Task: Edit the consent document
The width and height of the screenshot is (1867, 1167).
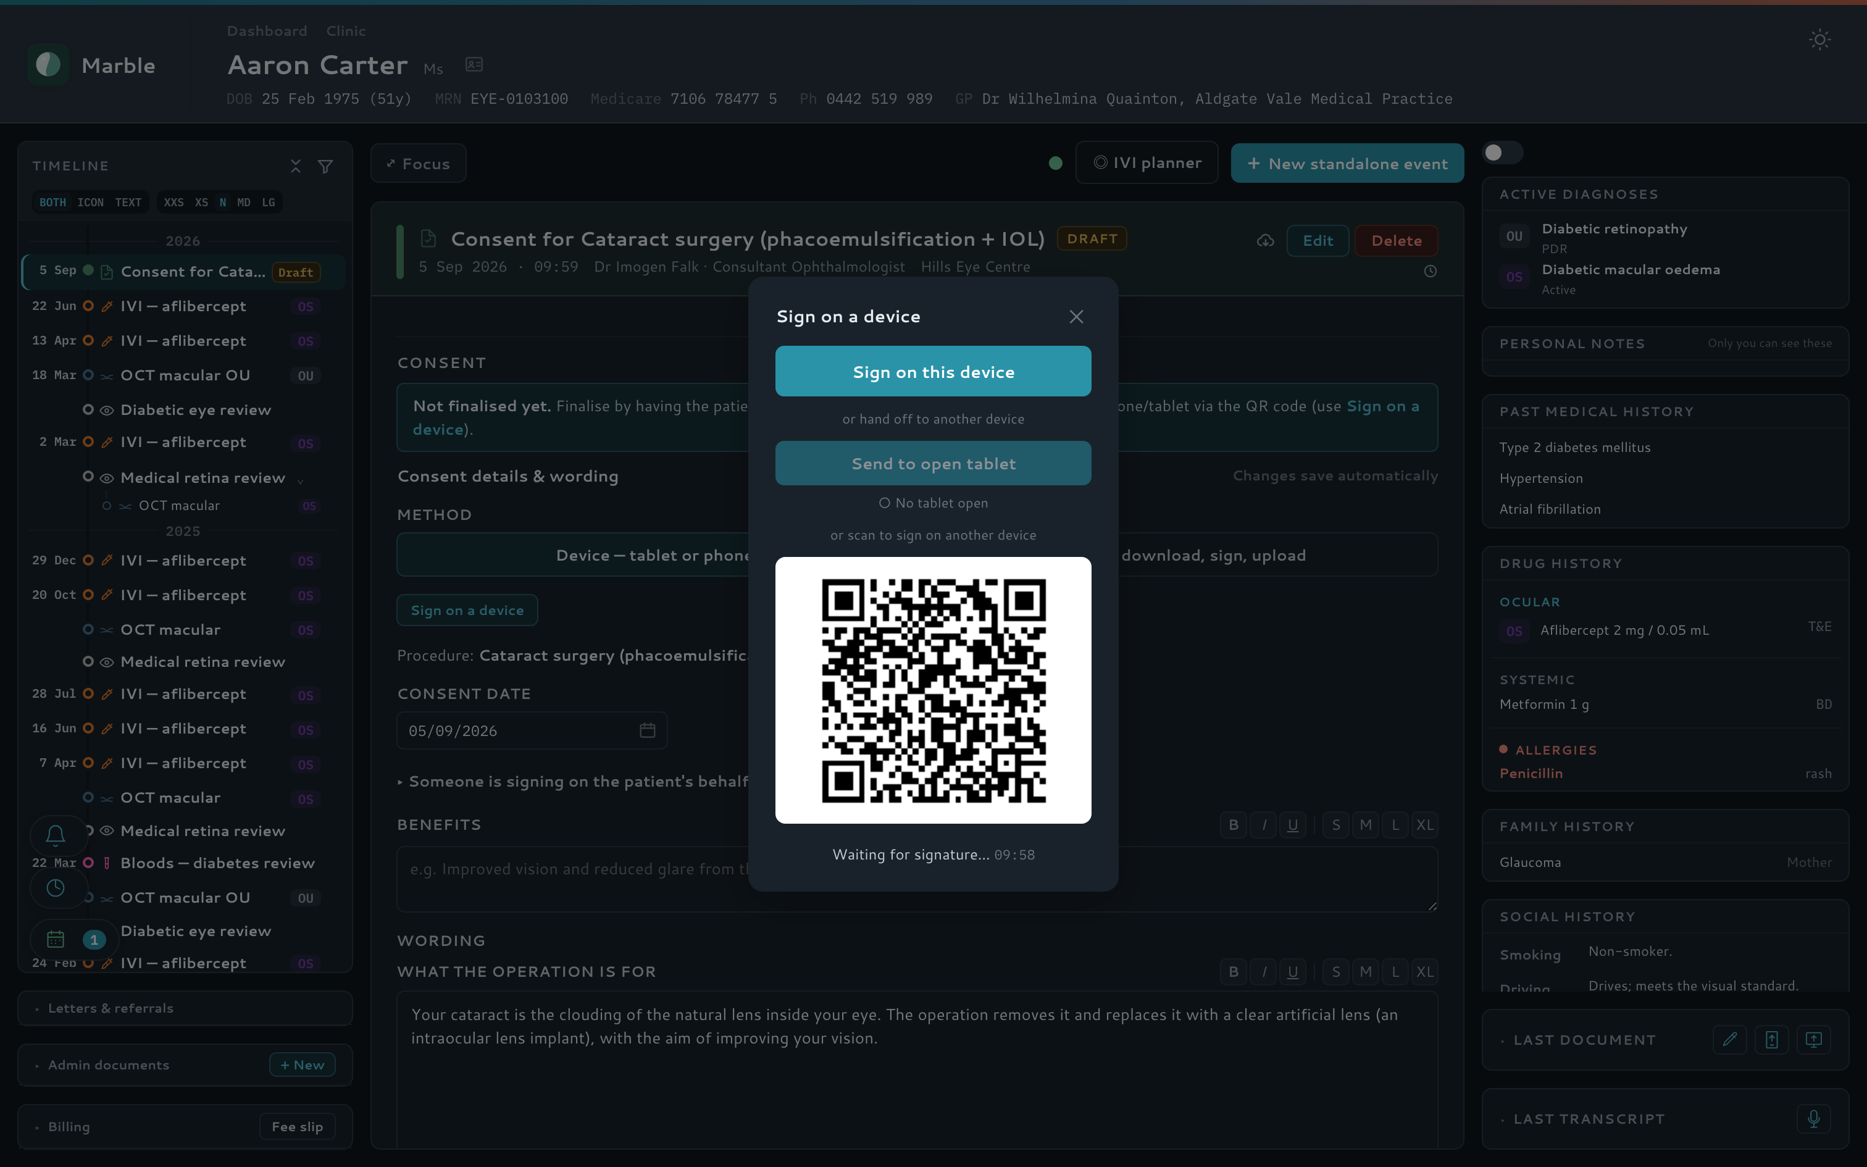Action: 1318,241
